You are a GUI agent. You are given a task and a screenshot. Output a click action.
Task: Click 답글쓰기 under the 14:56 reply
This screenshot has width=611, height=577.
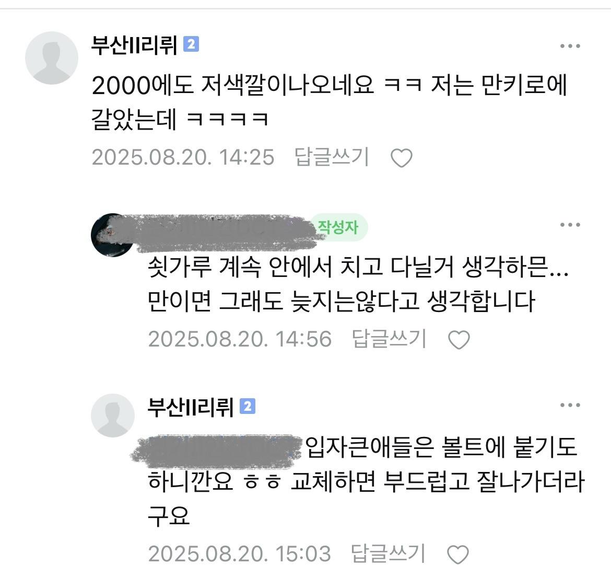point(389,338)
